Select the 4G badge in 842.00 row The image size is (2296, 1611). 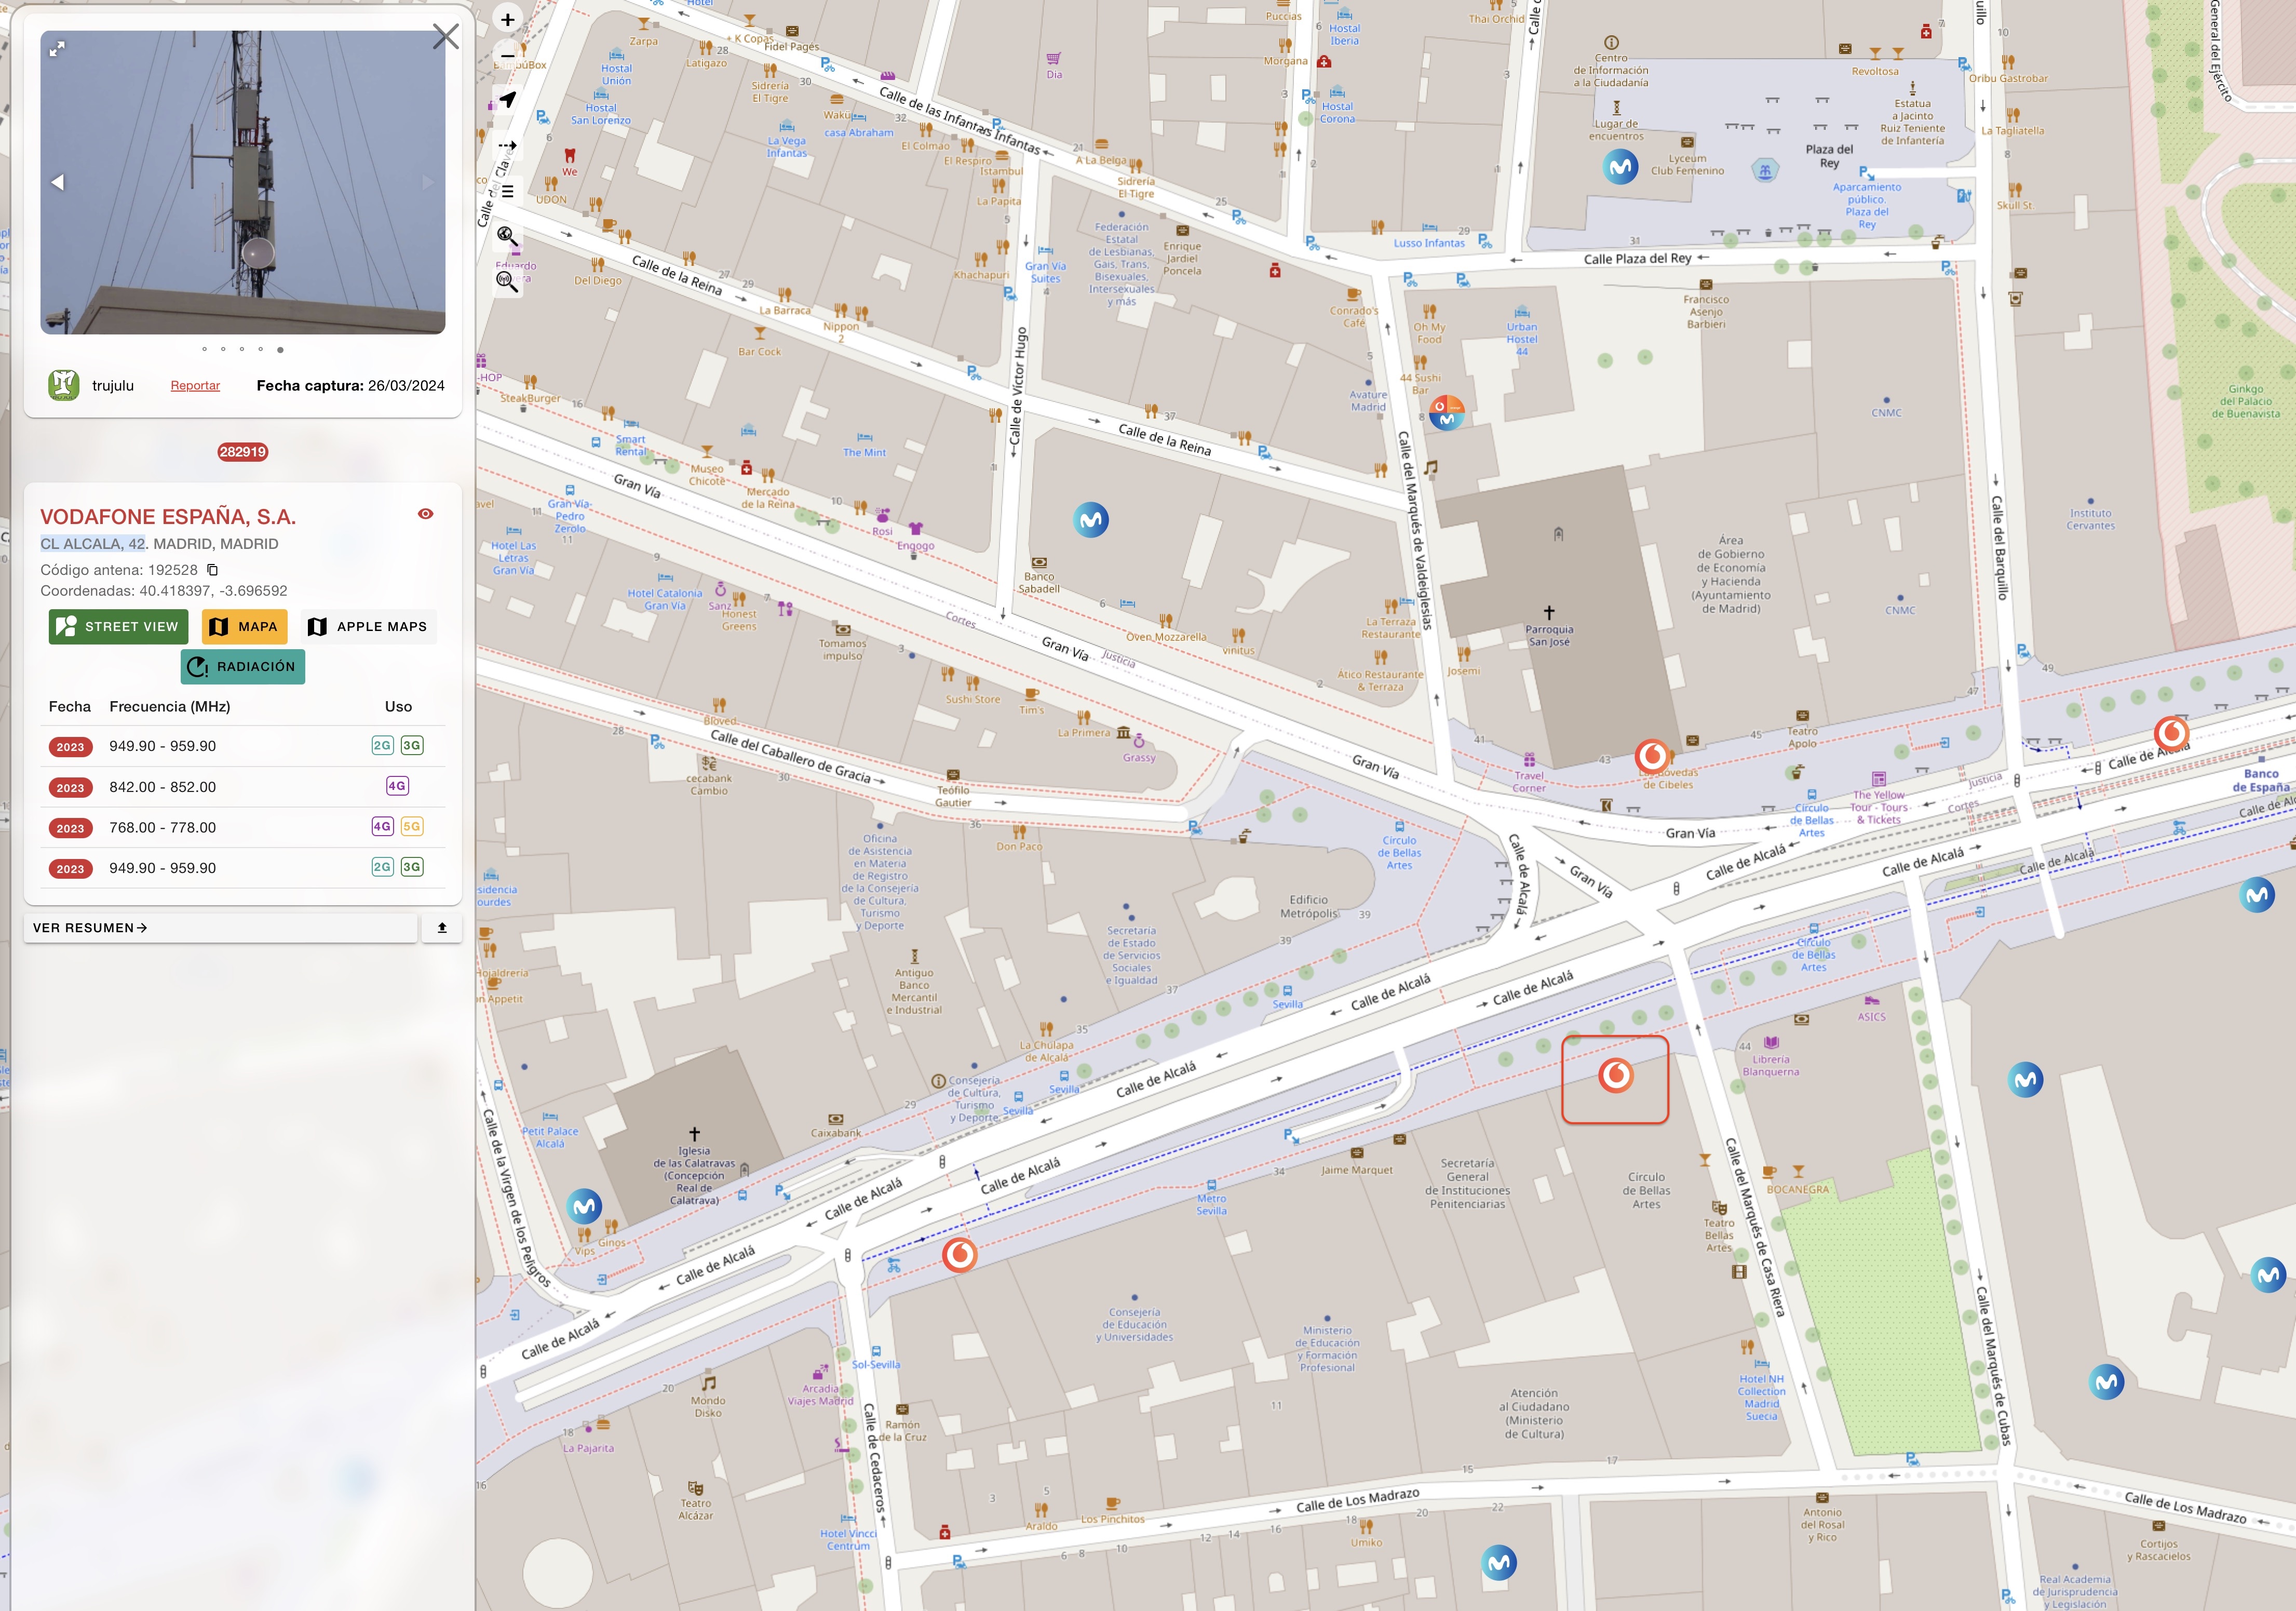(397, 786)
